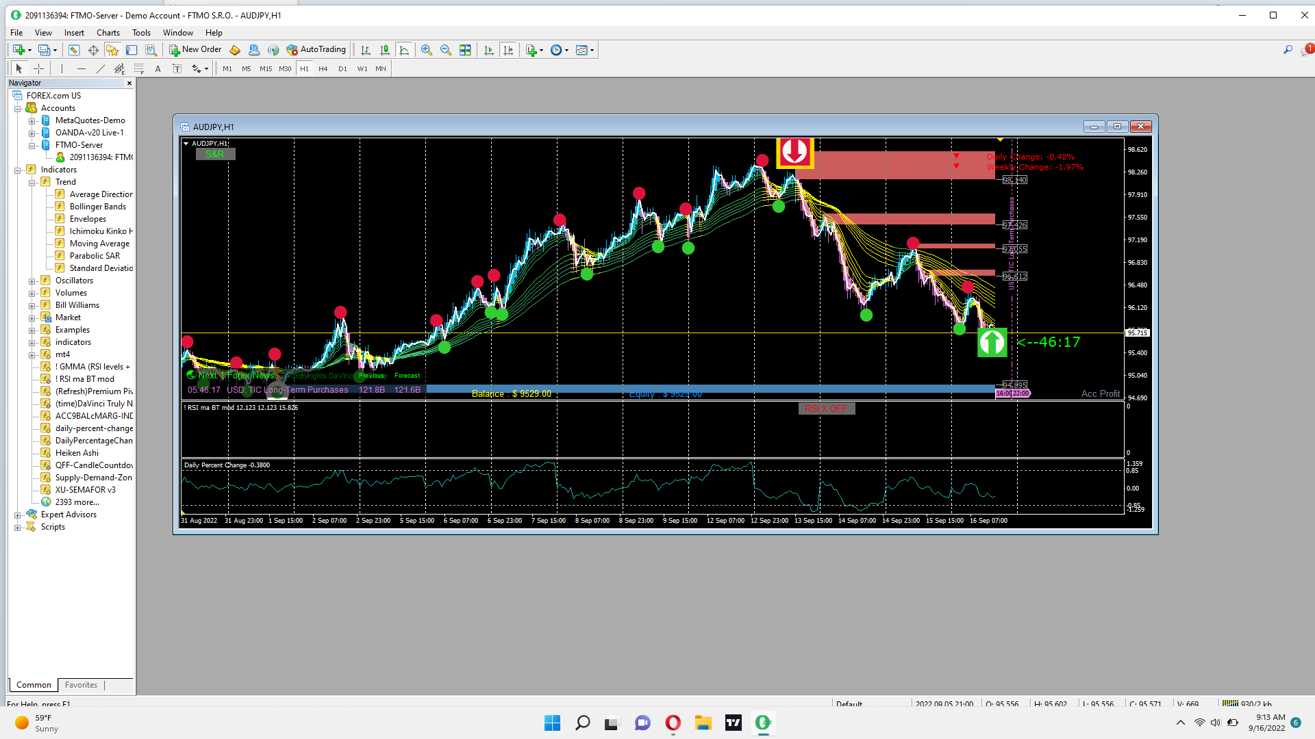
Task: Click the New Order button
Action: click(195, 49)
